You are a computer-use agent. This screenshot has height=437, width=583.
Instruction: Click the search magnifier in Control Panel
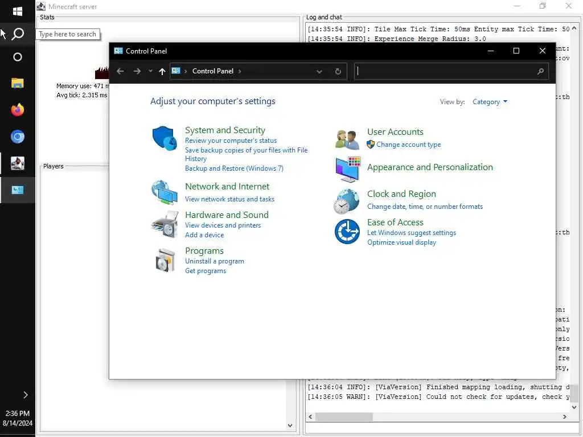tap(541, 71)
